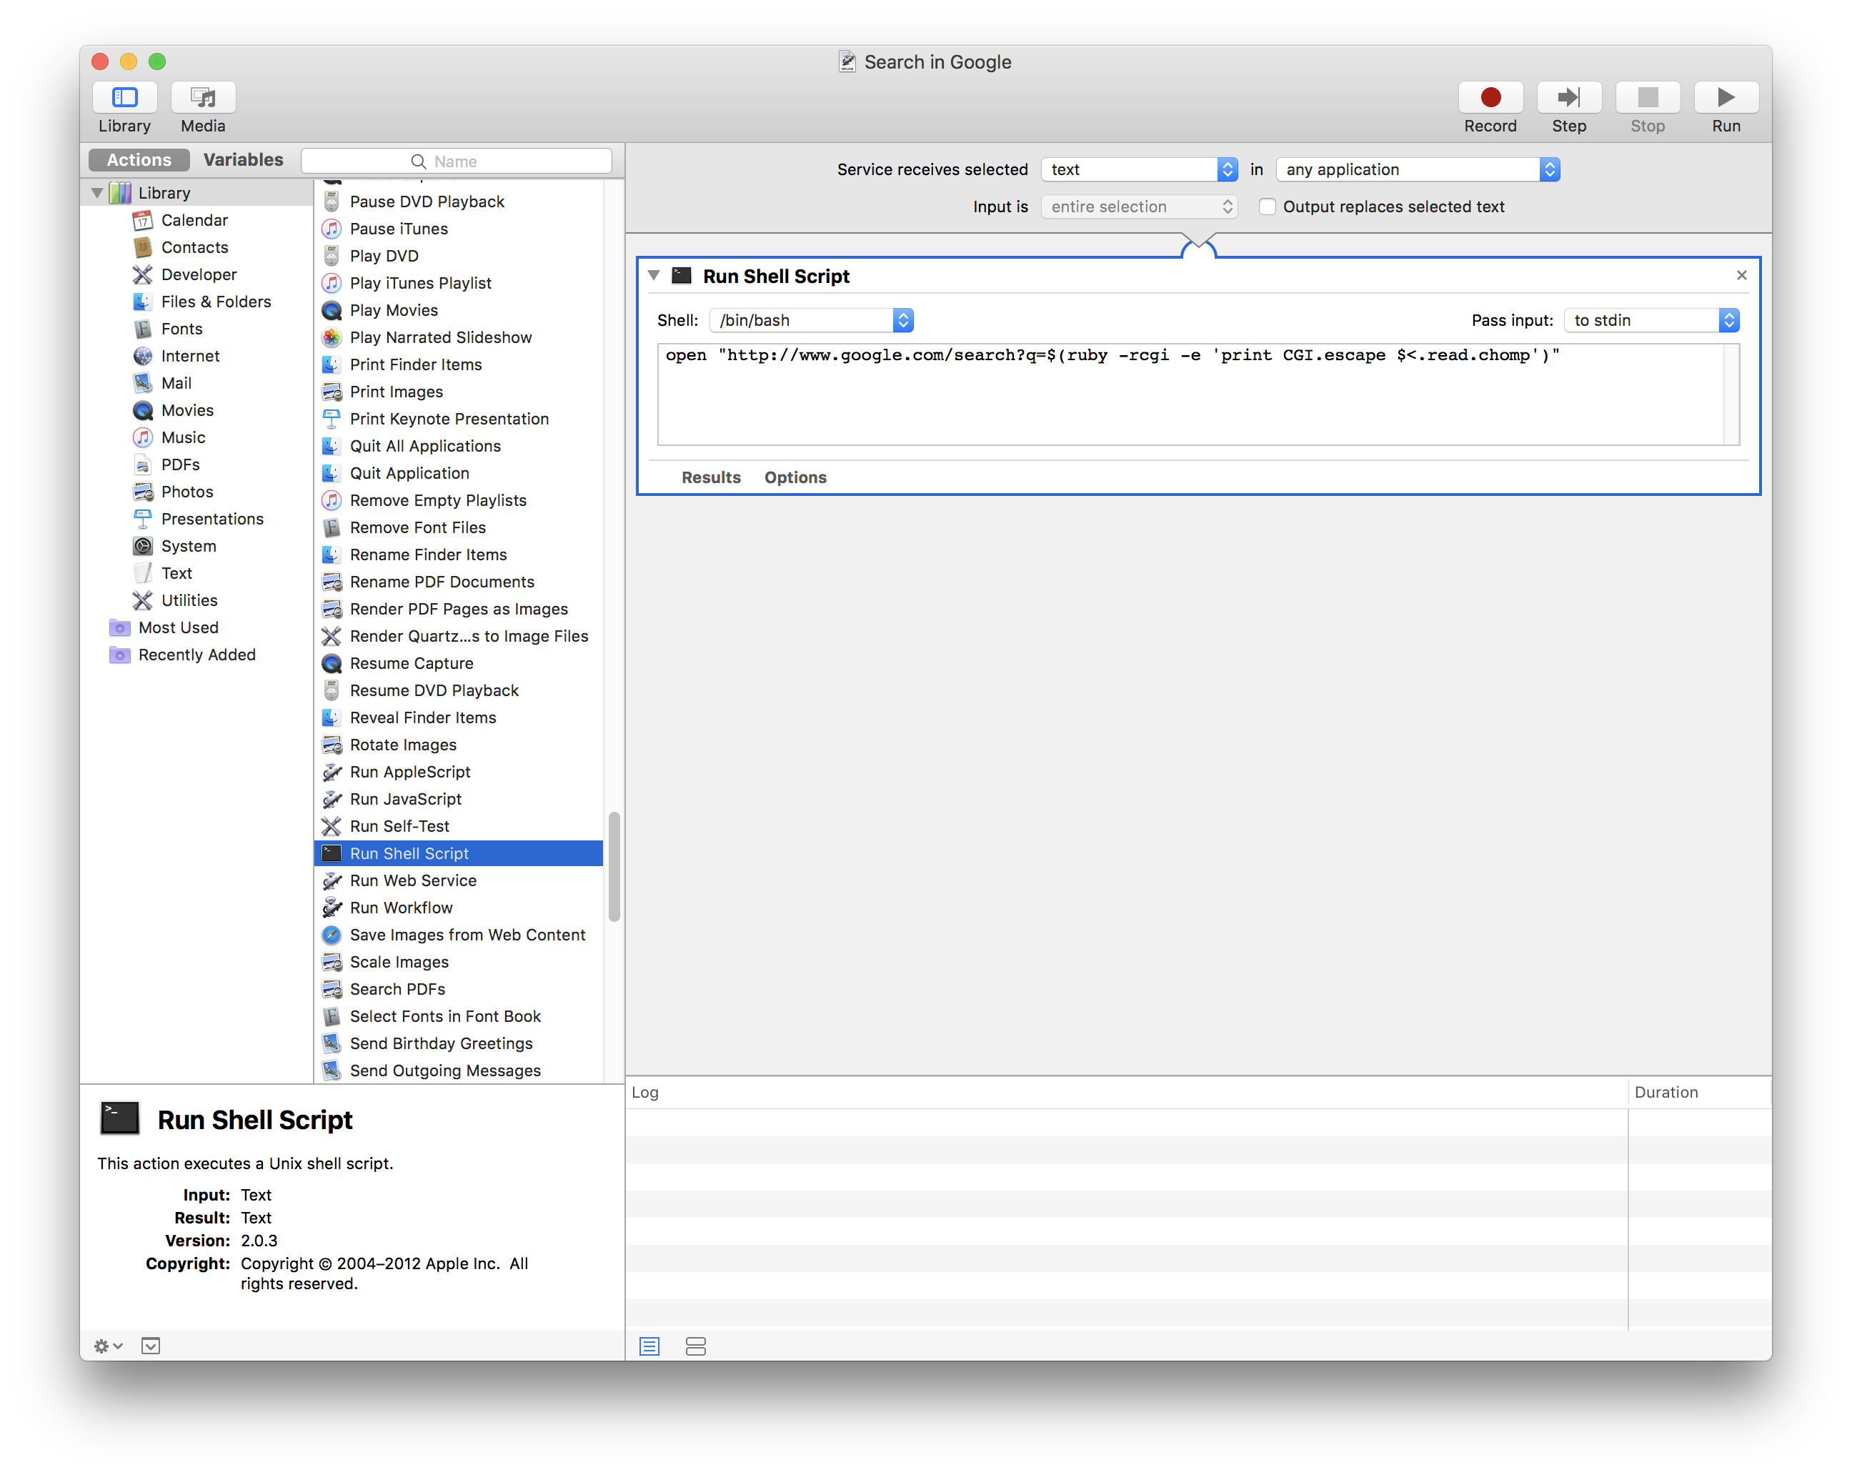Select the Developer library category
Screen dimensions: 1852x1475
click(x=199, y=274)
